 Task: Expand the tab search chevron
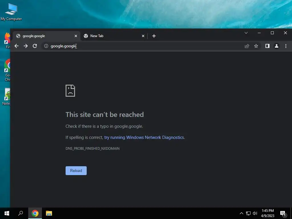246,33
